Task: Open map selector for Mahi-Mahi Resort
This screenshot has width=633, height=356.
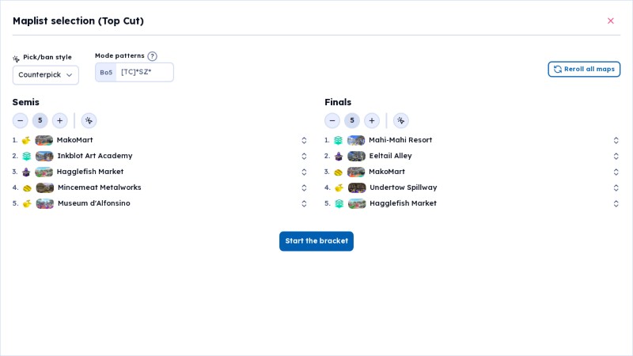Action: (616, 140)
